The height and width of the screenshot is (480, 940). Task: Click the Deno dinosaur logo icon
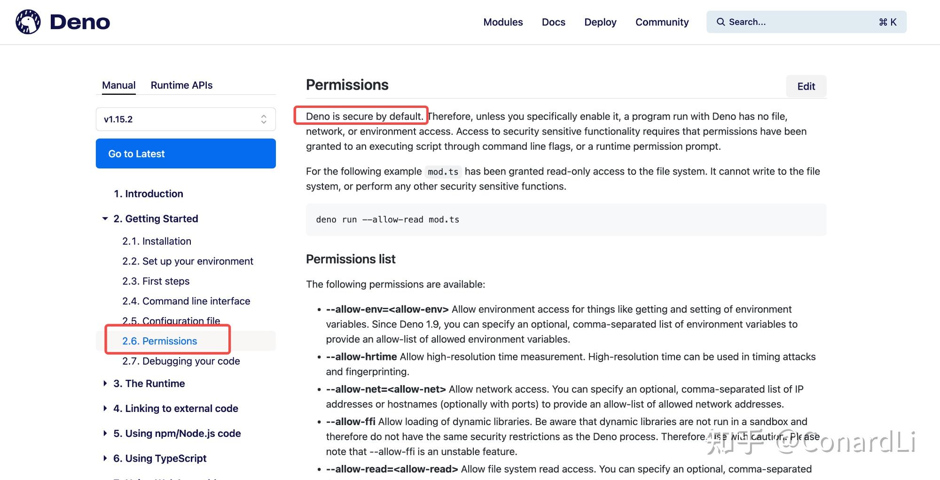(28, 22)
